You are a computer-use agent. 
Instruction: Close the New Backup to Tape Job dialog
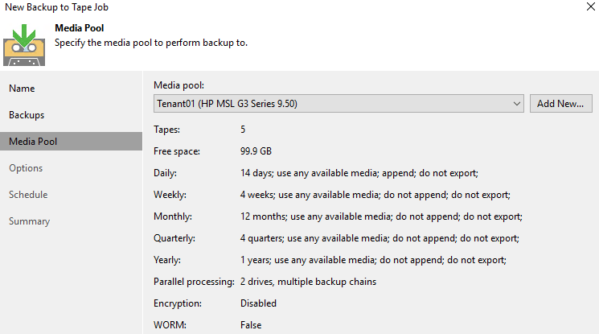[x=591, y=6]
